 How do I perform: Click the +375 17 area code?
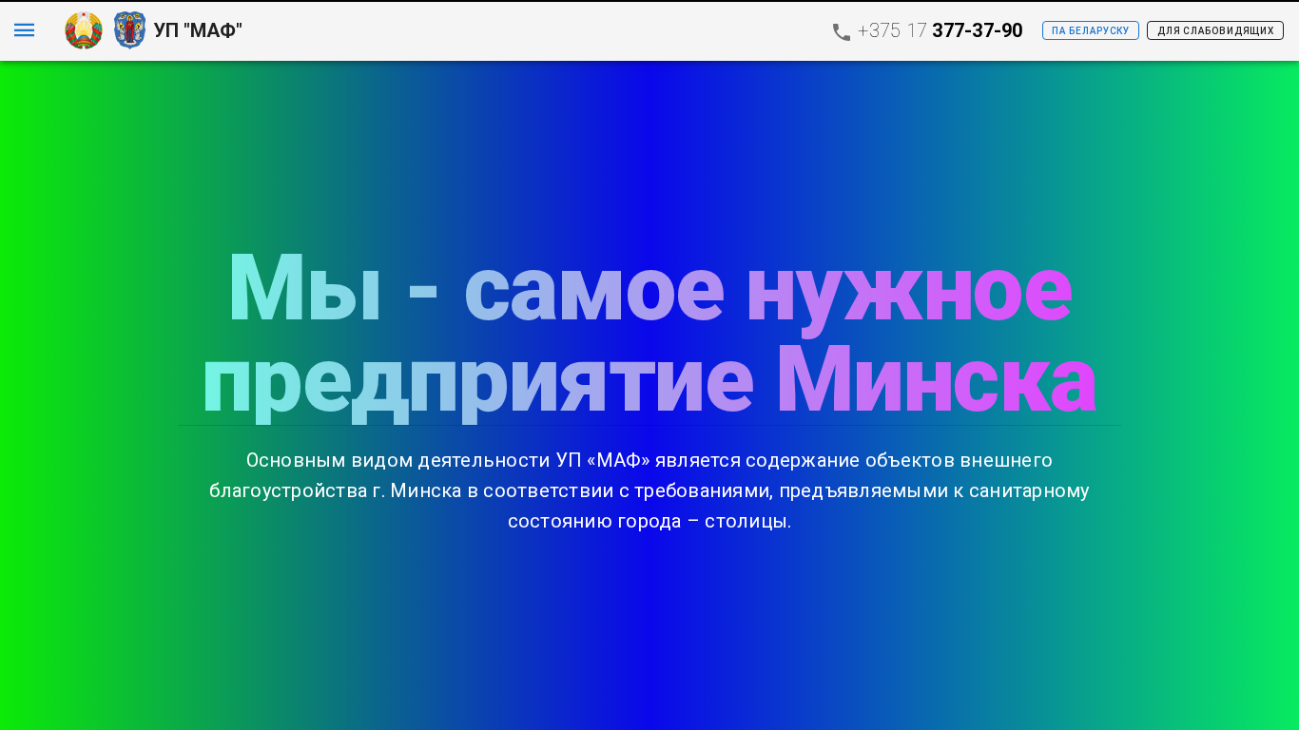click(891, 30)
